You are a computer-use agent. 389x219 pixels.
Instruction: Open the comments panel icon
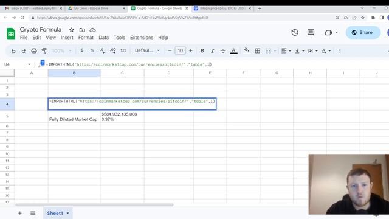(311, 32)
